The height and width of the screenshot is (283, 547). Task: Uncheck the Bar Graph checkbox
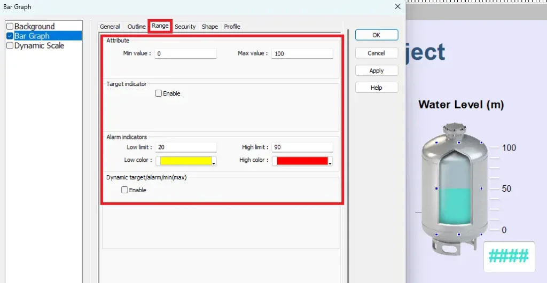(10, 36)
